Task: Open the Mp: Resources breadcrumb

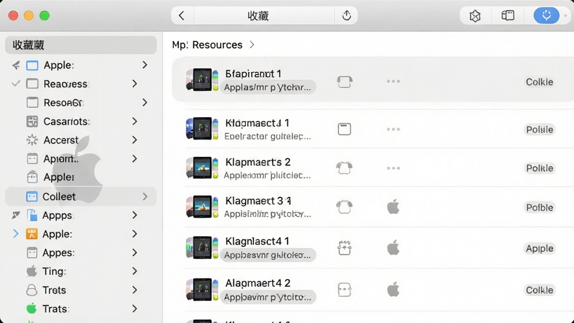Action: [207, 45]
